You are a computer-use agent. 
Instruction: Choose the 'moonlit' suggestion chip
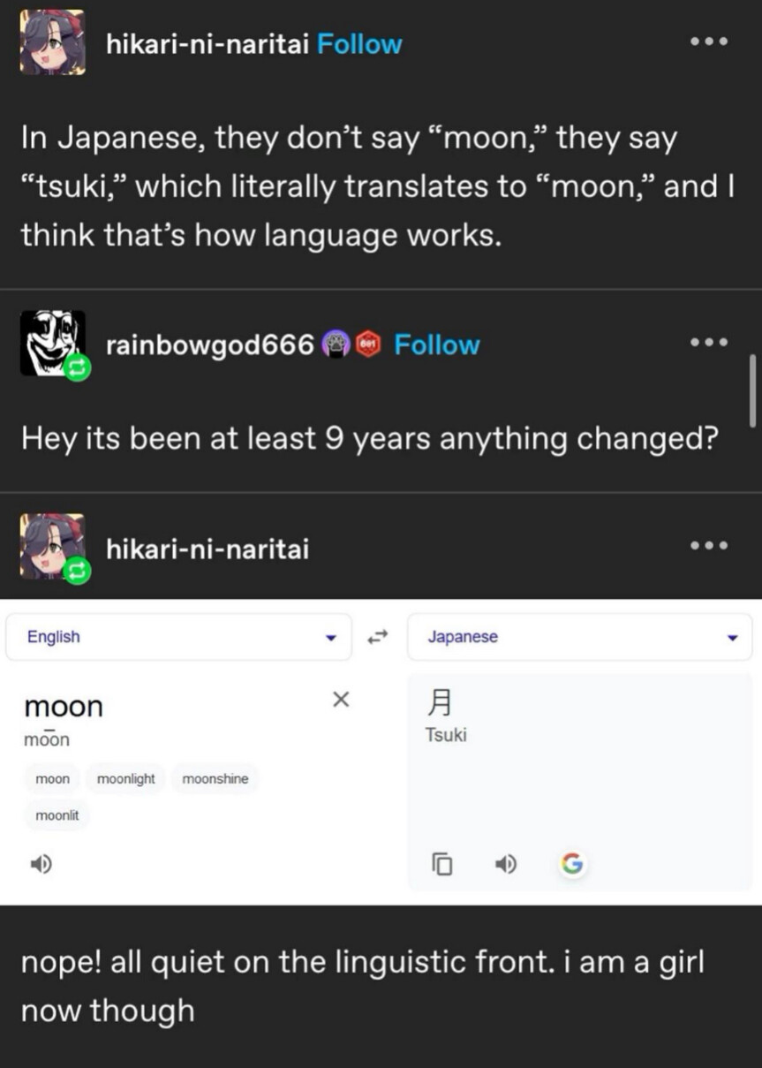[57, 815]
